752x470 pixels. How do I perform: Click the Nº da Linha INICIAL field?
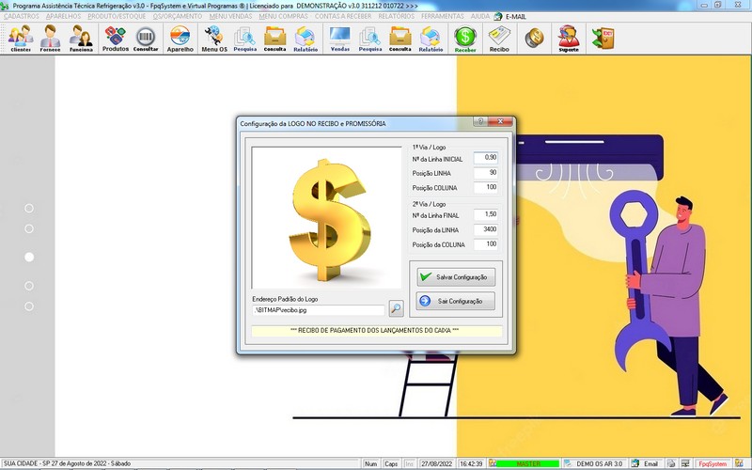pos(485,158)
